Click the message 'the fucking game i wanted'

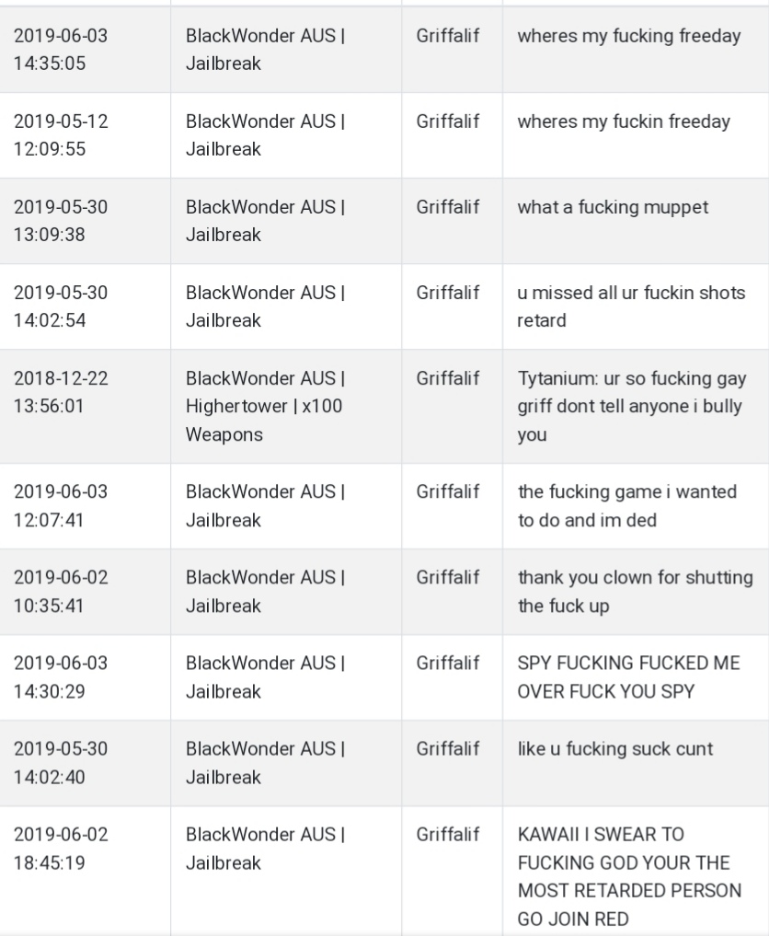pyautogui.click(x=627, y=505)
